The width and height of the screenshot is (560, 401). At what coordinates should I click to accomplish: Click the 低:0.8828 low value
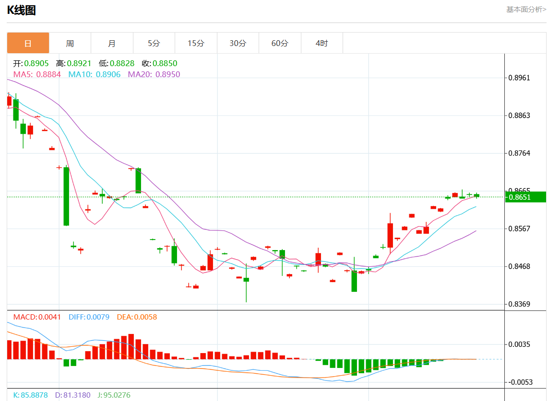[x=117, y=63]
